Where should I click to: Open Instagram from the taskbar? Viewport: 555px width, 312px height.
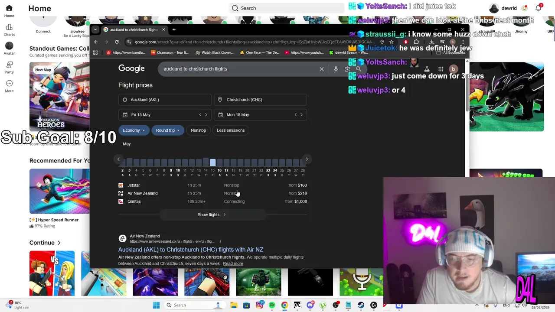[x=259, y=305]
